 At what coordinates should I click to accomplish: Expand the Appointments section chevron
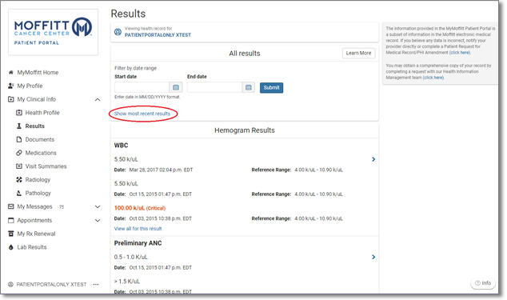[98, 221]
